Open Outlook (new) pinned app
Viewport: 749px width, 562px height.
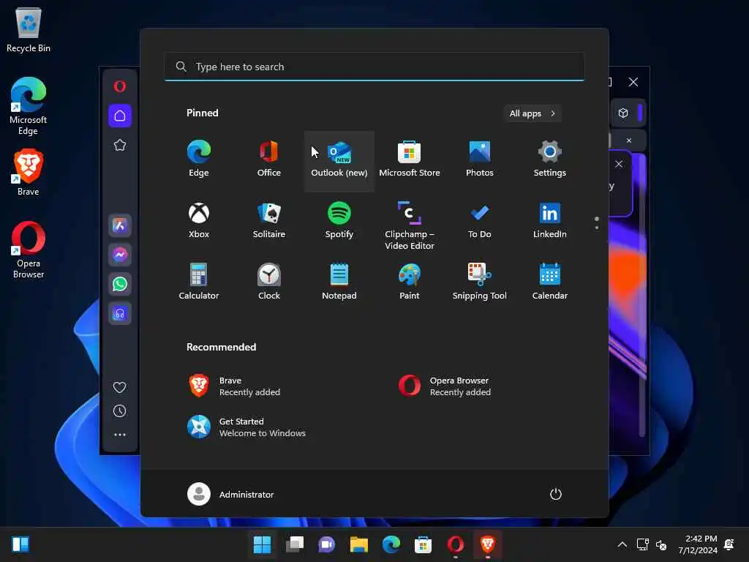[339, 160]
